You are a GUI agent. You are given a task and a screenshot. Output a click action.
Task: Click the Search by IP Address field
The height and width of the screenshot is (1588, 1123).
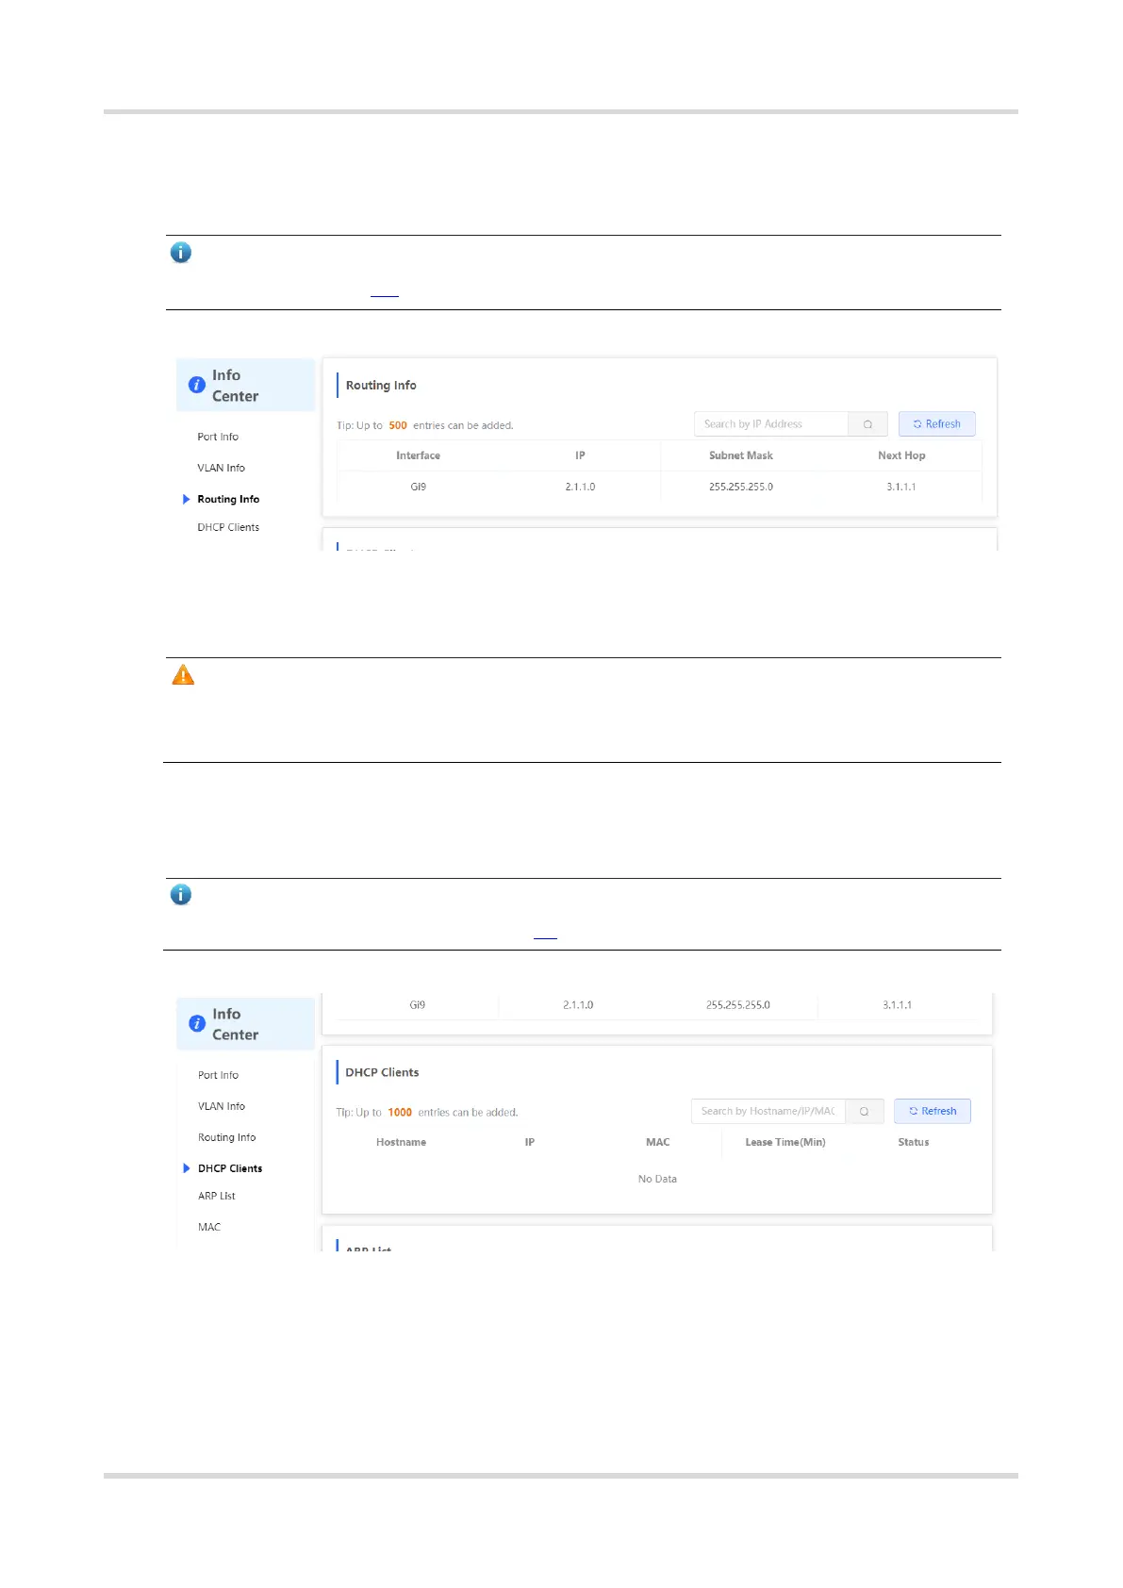(771, 424)
